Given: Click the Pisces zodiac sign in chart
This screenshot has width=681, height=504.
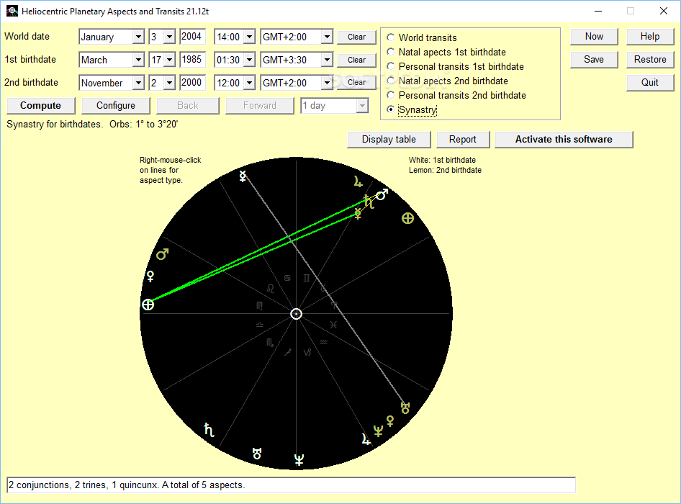Looking at the screenshot, I should pyautogui.click(x=333, y=325).
